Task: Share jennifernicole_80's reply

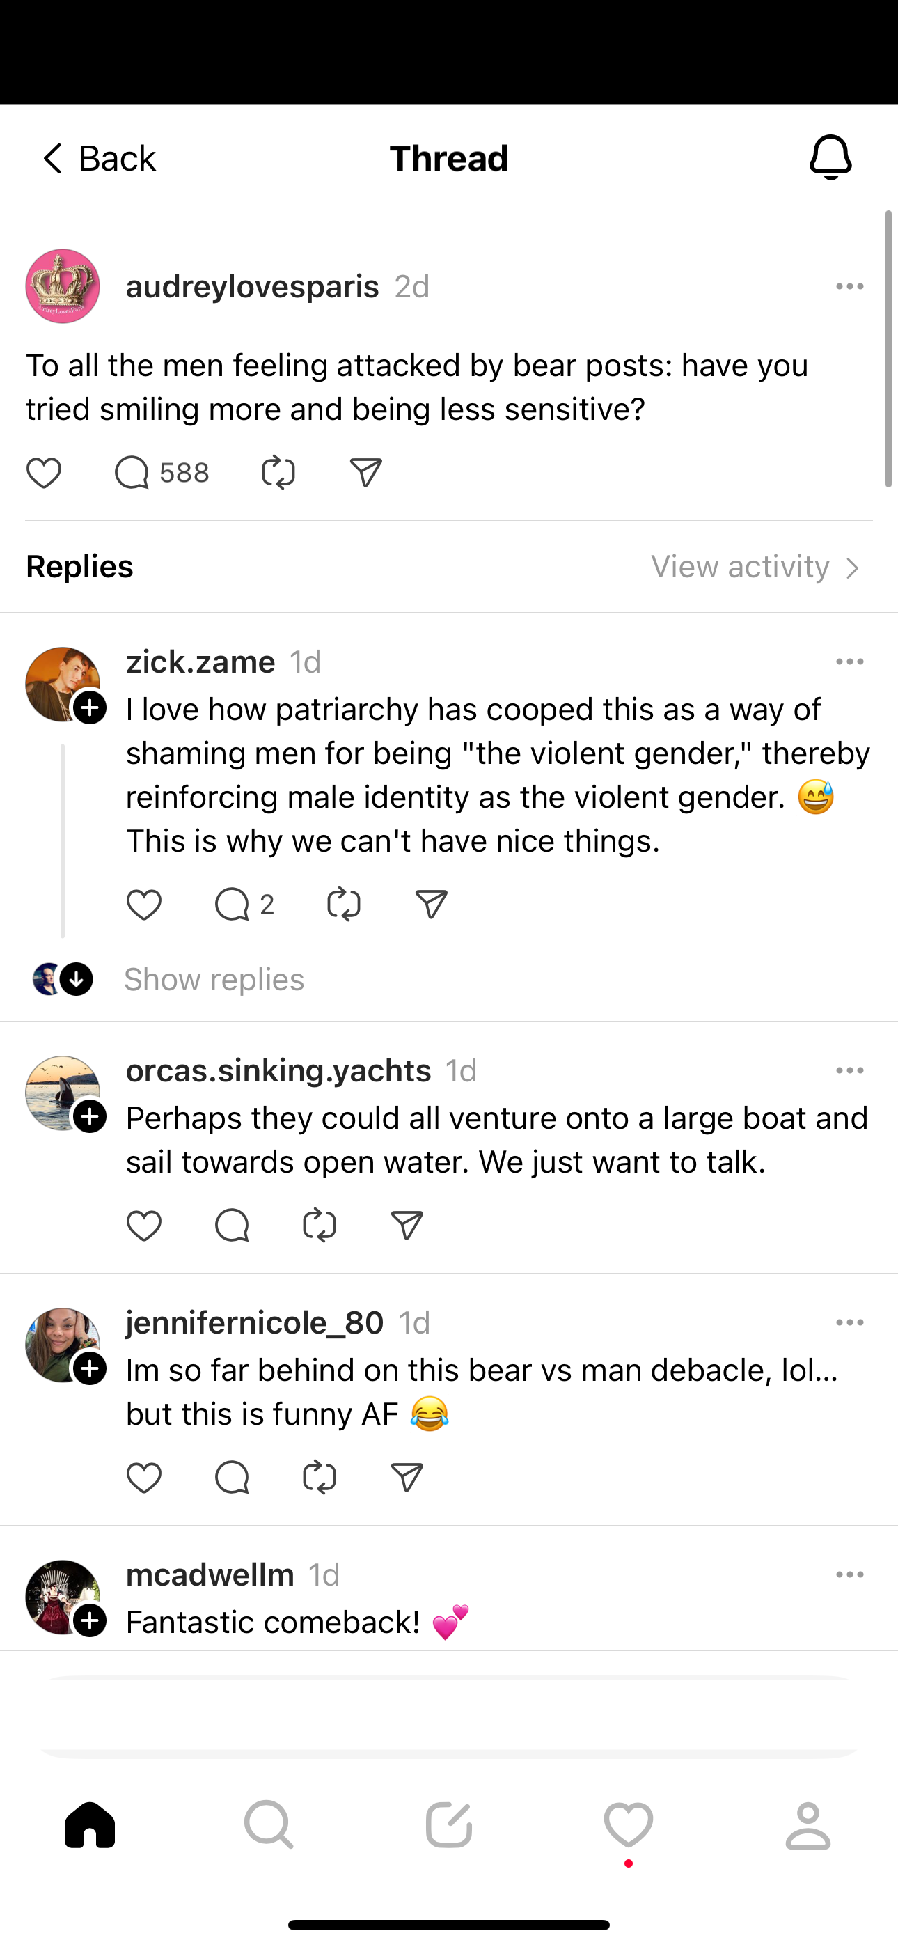Action: tap(407, 1478)
